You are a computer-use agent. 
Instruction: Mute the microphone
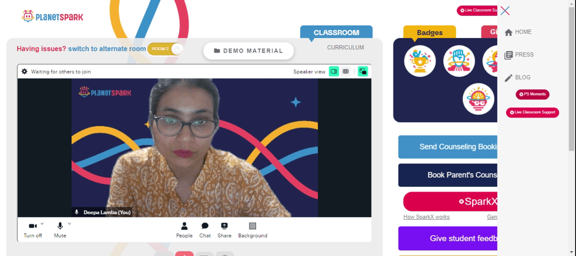click(x=60, y=230)
